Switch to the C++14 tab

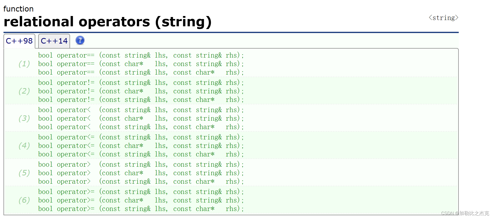pyautogui.click(x=54, y=41)
